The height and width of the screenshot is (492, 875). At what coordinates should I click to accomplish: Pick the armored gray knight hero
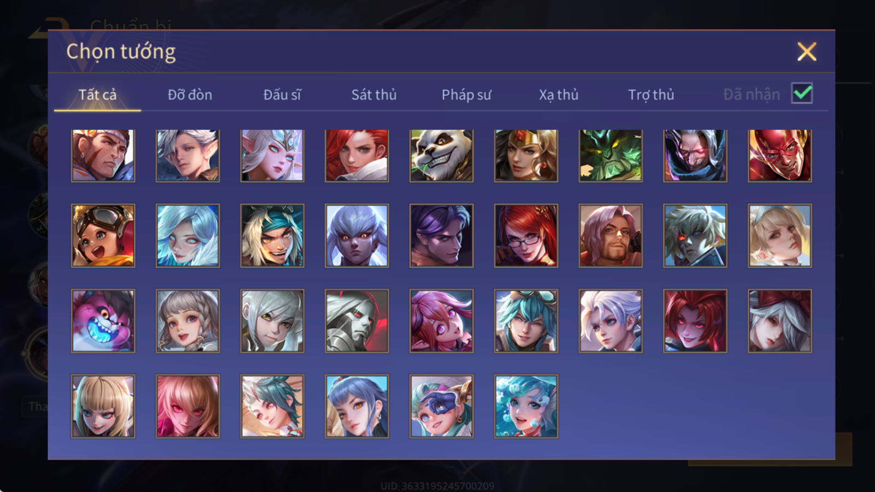[x=357, y=321]
